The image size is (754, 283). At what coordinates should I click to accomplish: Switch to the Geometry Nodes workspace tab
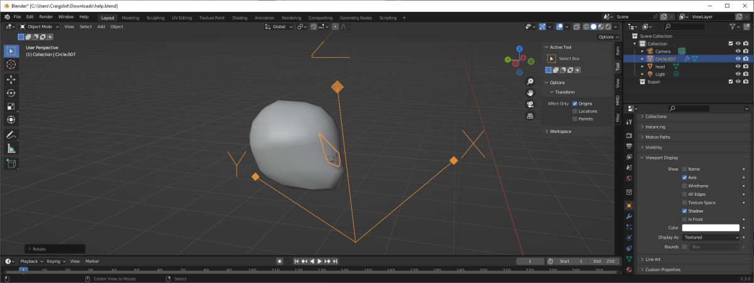[x=356, y=18]
